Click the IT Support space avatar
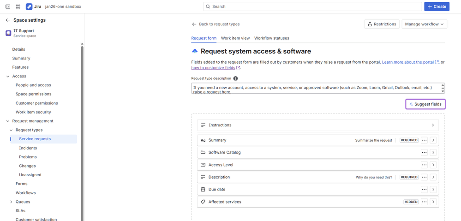The image size is (461, 221). [8, 33]
